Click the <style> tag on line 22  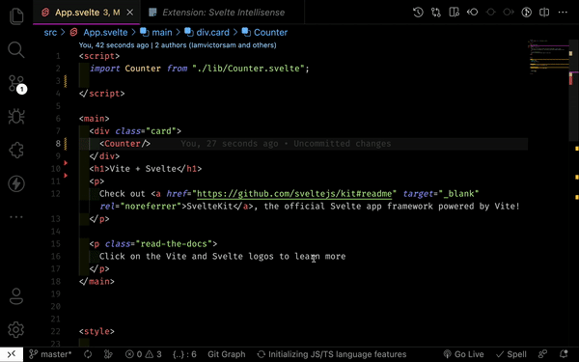[96, 331]
